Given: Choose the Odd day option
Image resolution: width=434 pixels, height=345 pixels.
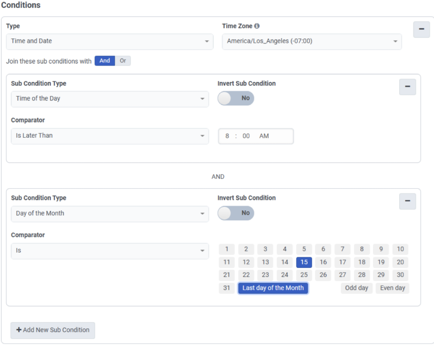Looking at the screenshot, I should 356,288.
